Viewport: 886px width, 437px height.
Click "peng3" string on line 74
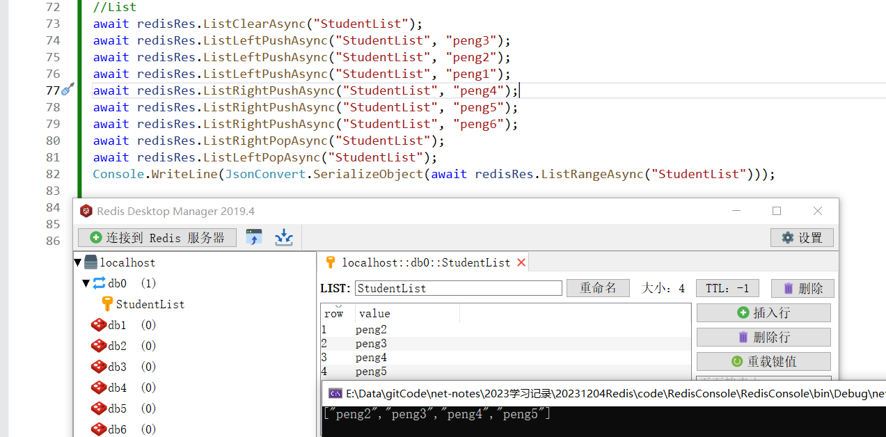click(471, 40)
